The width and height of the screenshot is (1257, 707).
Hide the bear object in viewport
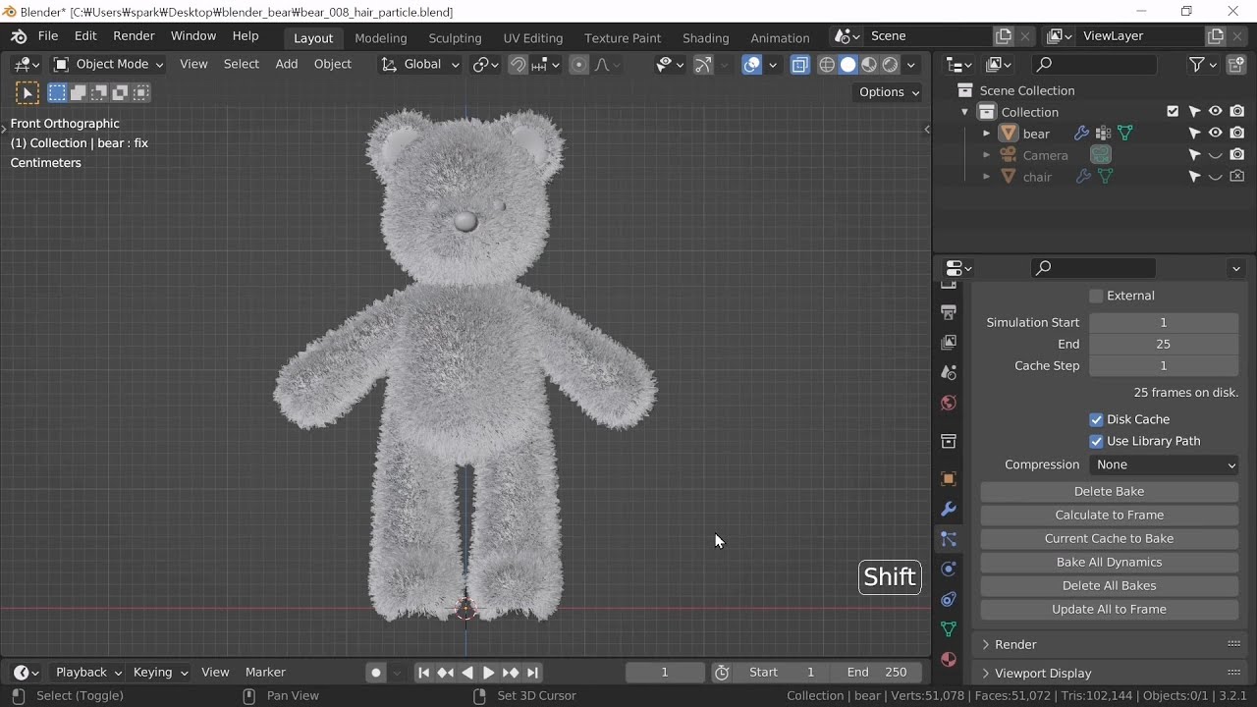tap(1216, 134)
